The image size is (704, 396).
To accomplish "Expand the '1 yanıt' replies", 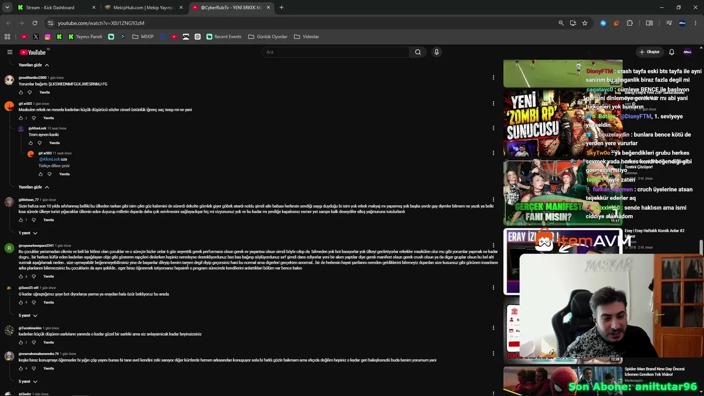I will coord(28,233).
